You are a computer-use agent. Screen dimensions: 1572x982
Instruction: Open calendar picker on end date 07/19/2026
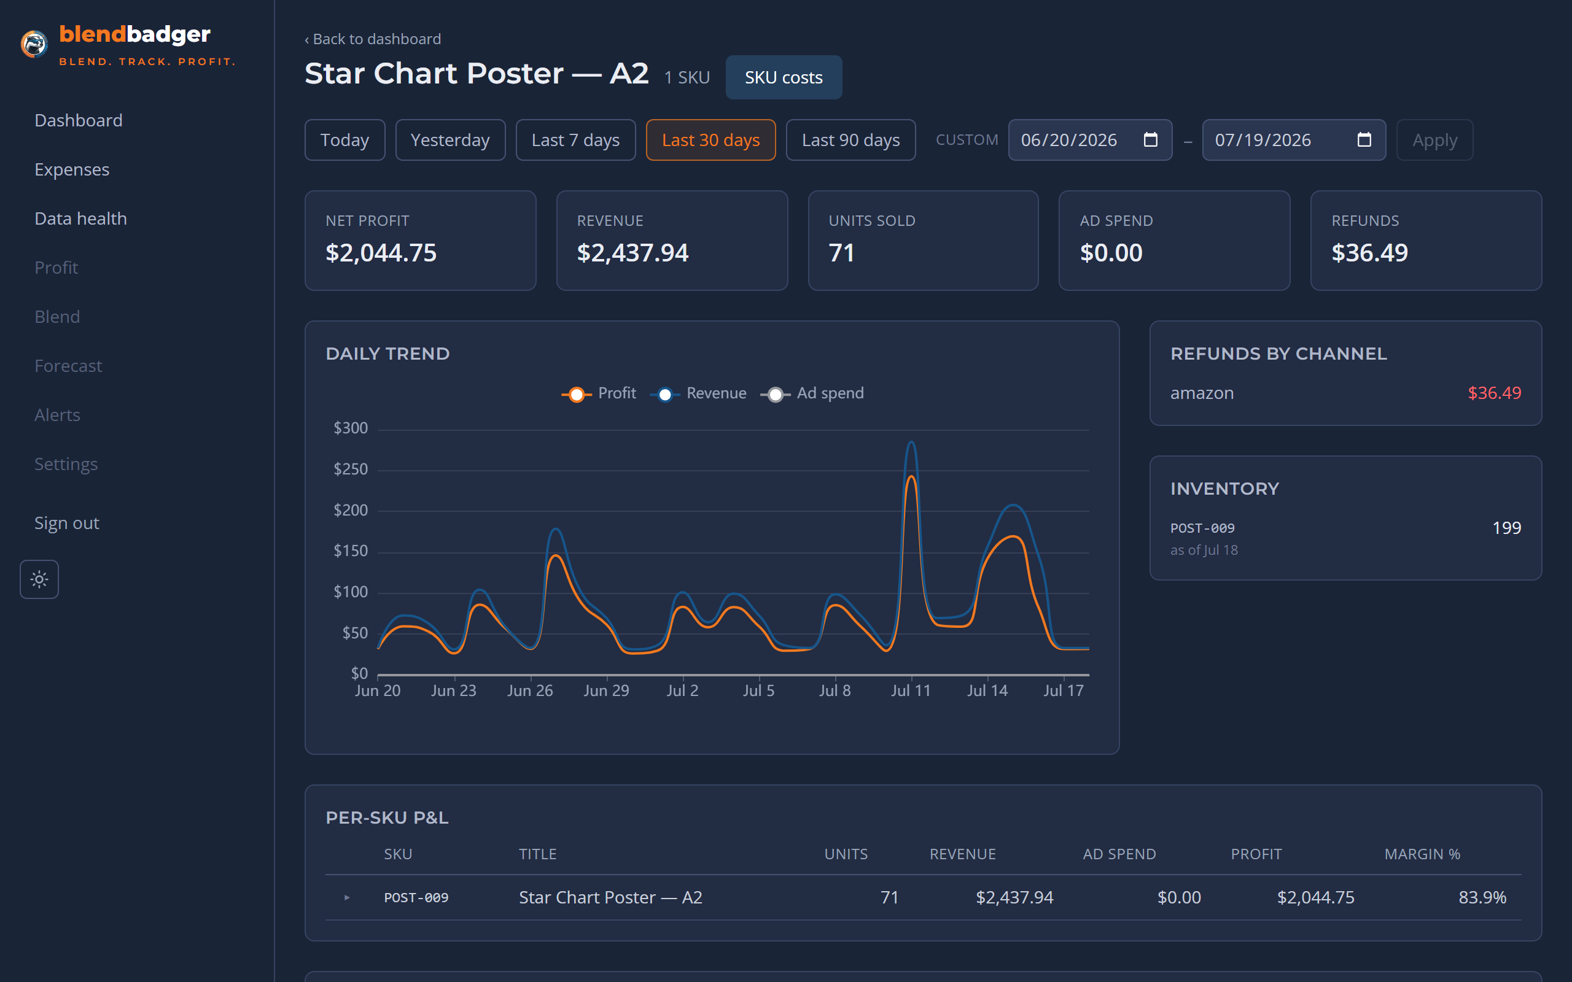[1364, 140]
